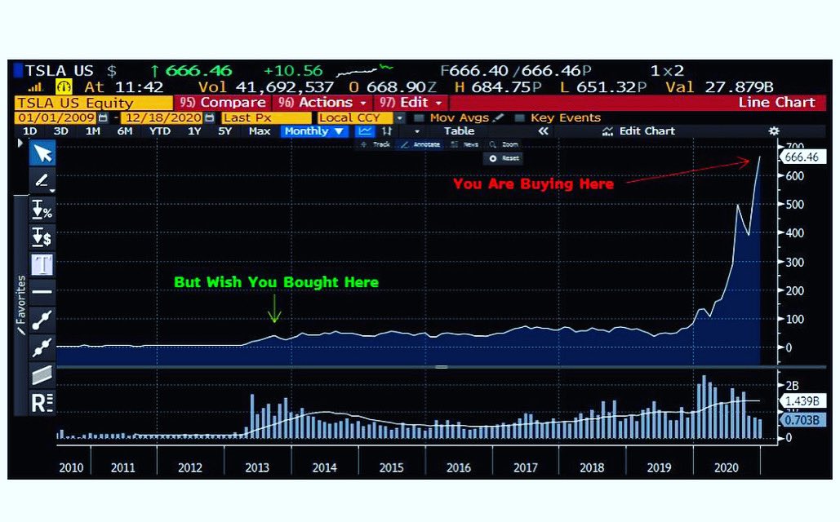Select the 1D range
The width and height of the screenshot is (840, 522).
click(x=29, y=131)
